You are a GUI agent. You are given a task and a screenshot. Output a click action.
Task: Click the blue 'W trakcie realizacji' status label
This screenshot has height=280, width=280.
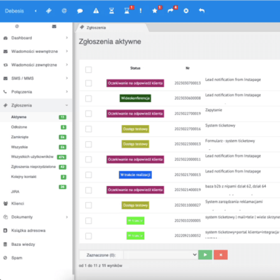point(135,175)
